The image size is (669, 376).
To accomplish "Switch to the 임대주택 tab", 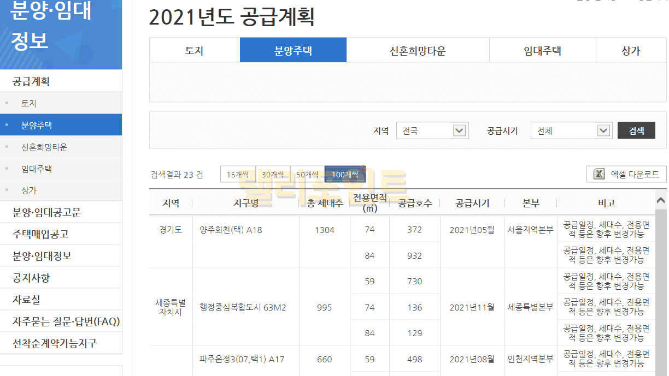I will (542, 51).
